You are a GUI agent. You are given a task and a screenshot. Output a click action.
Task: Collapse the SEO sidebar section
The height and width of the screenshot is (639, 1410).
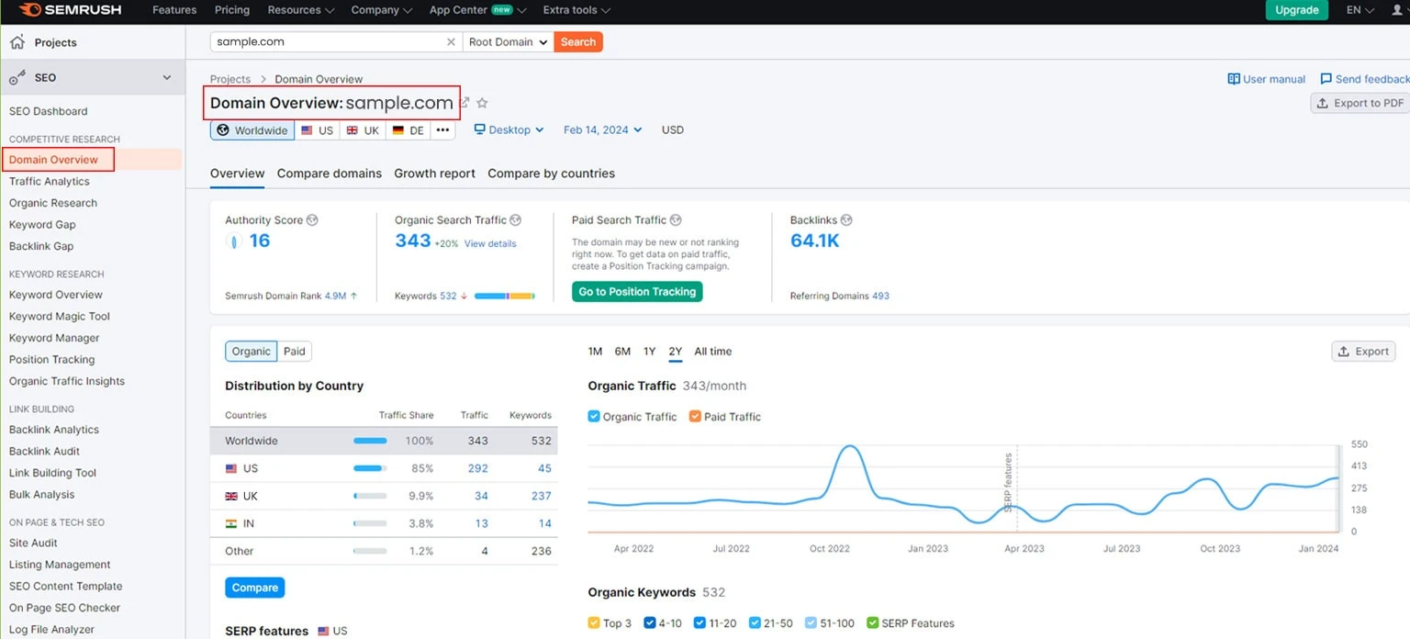click(167, 78)
